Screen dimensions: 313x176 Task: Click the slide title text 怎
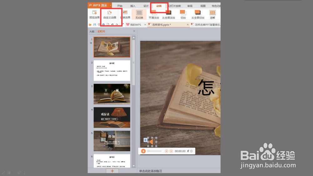(x=206, y=88)
